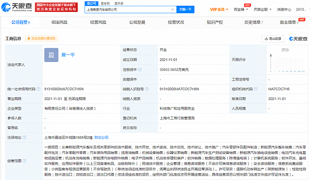Screen dimensions: 310x180
Task: Click the organization code MA7CDC7H8
Action: click(279, 89)
